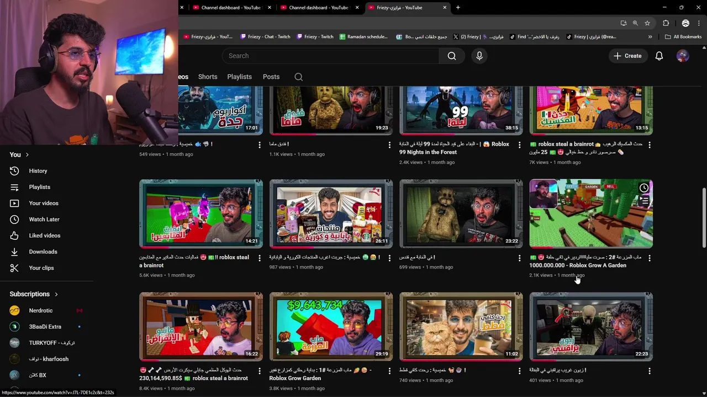Open more options for 1.1K views video

click(389, 144)
